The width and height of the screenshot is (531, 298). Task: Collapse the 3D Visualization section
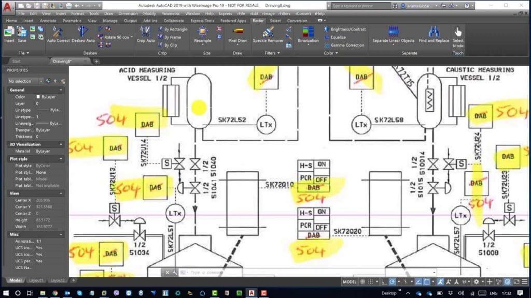coord(61,144)
